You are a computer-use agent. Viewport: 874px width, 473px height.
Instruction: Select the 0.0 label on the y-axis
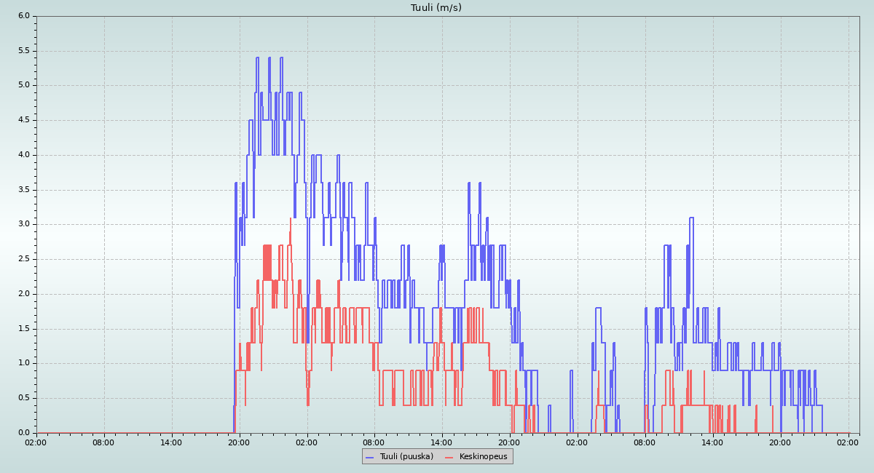point(24,433)
